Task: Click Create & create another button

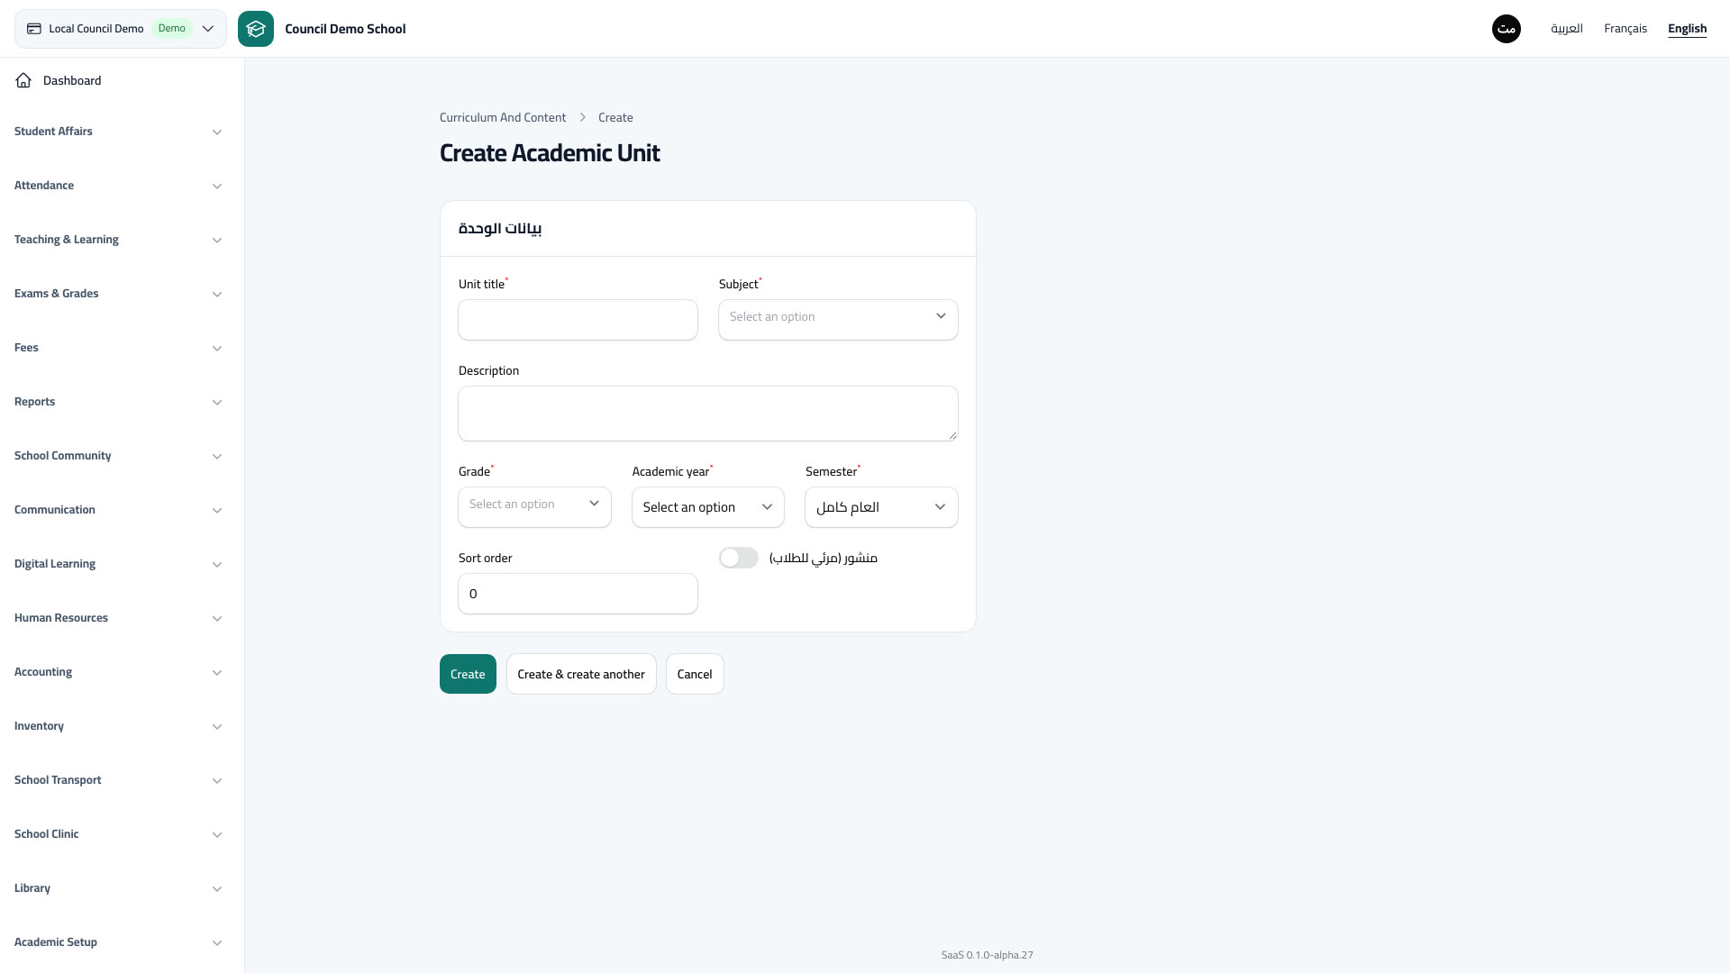Action: pos(581,674)
